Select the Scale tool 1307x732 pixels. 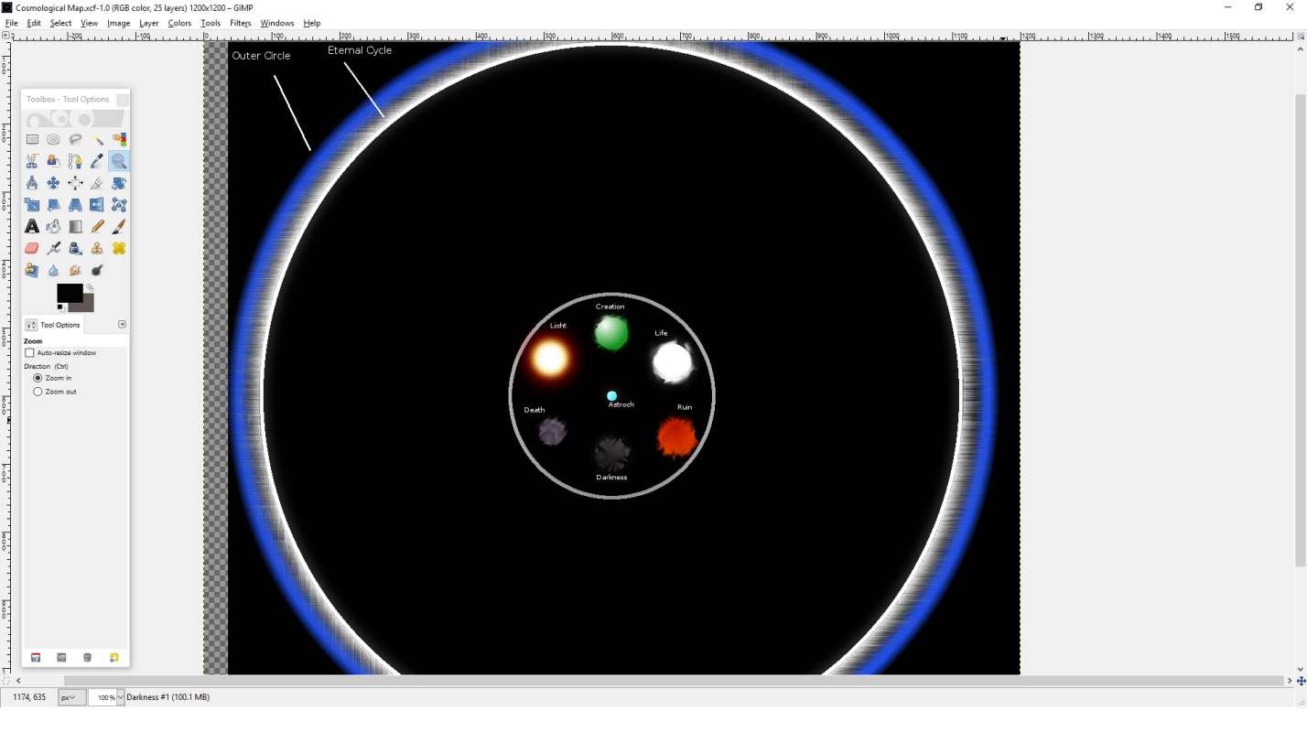(x=32, y=205)
